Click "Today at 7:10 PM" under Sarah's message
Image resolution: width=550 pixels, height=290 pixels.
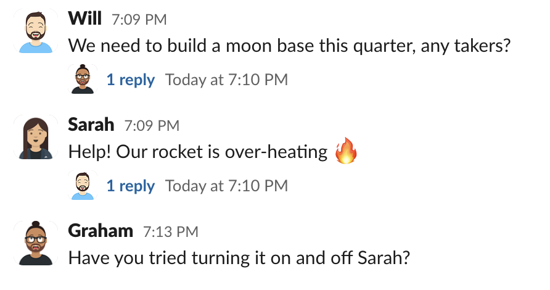226,186
